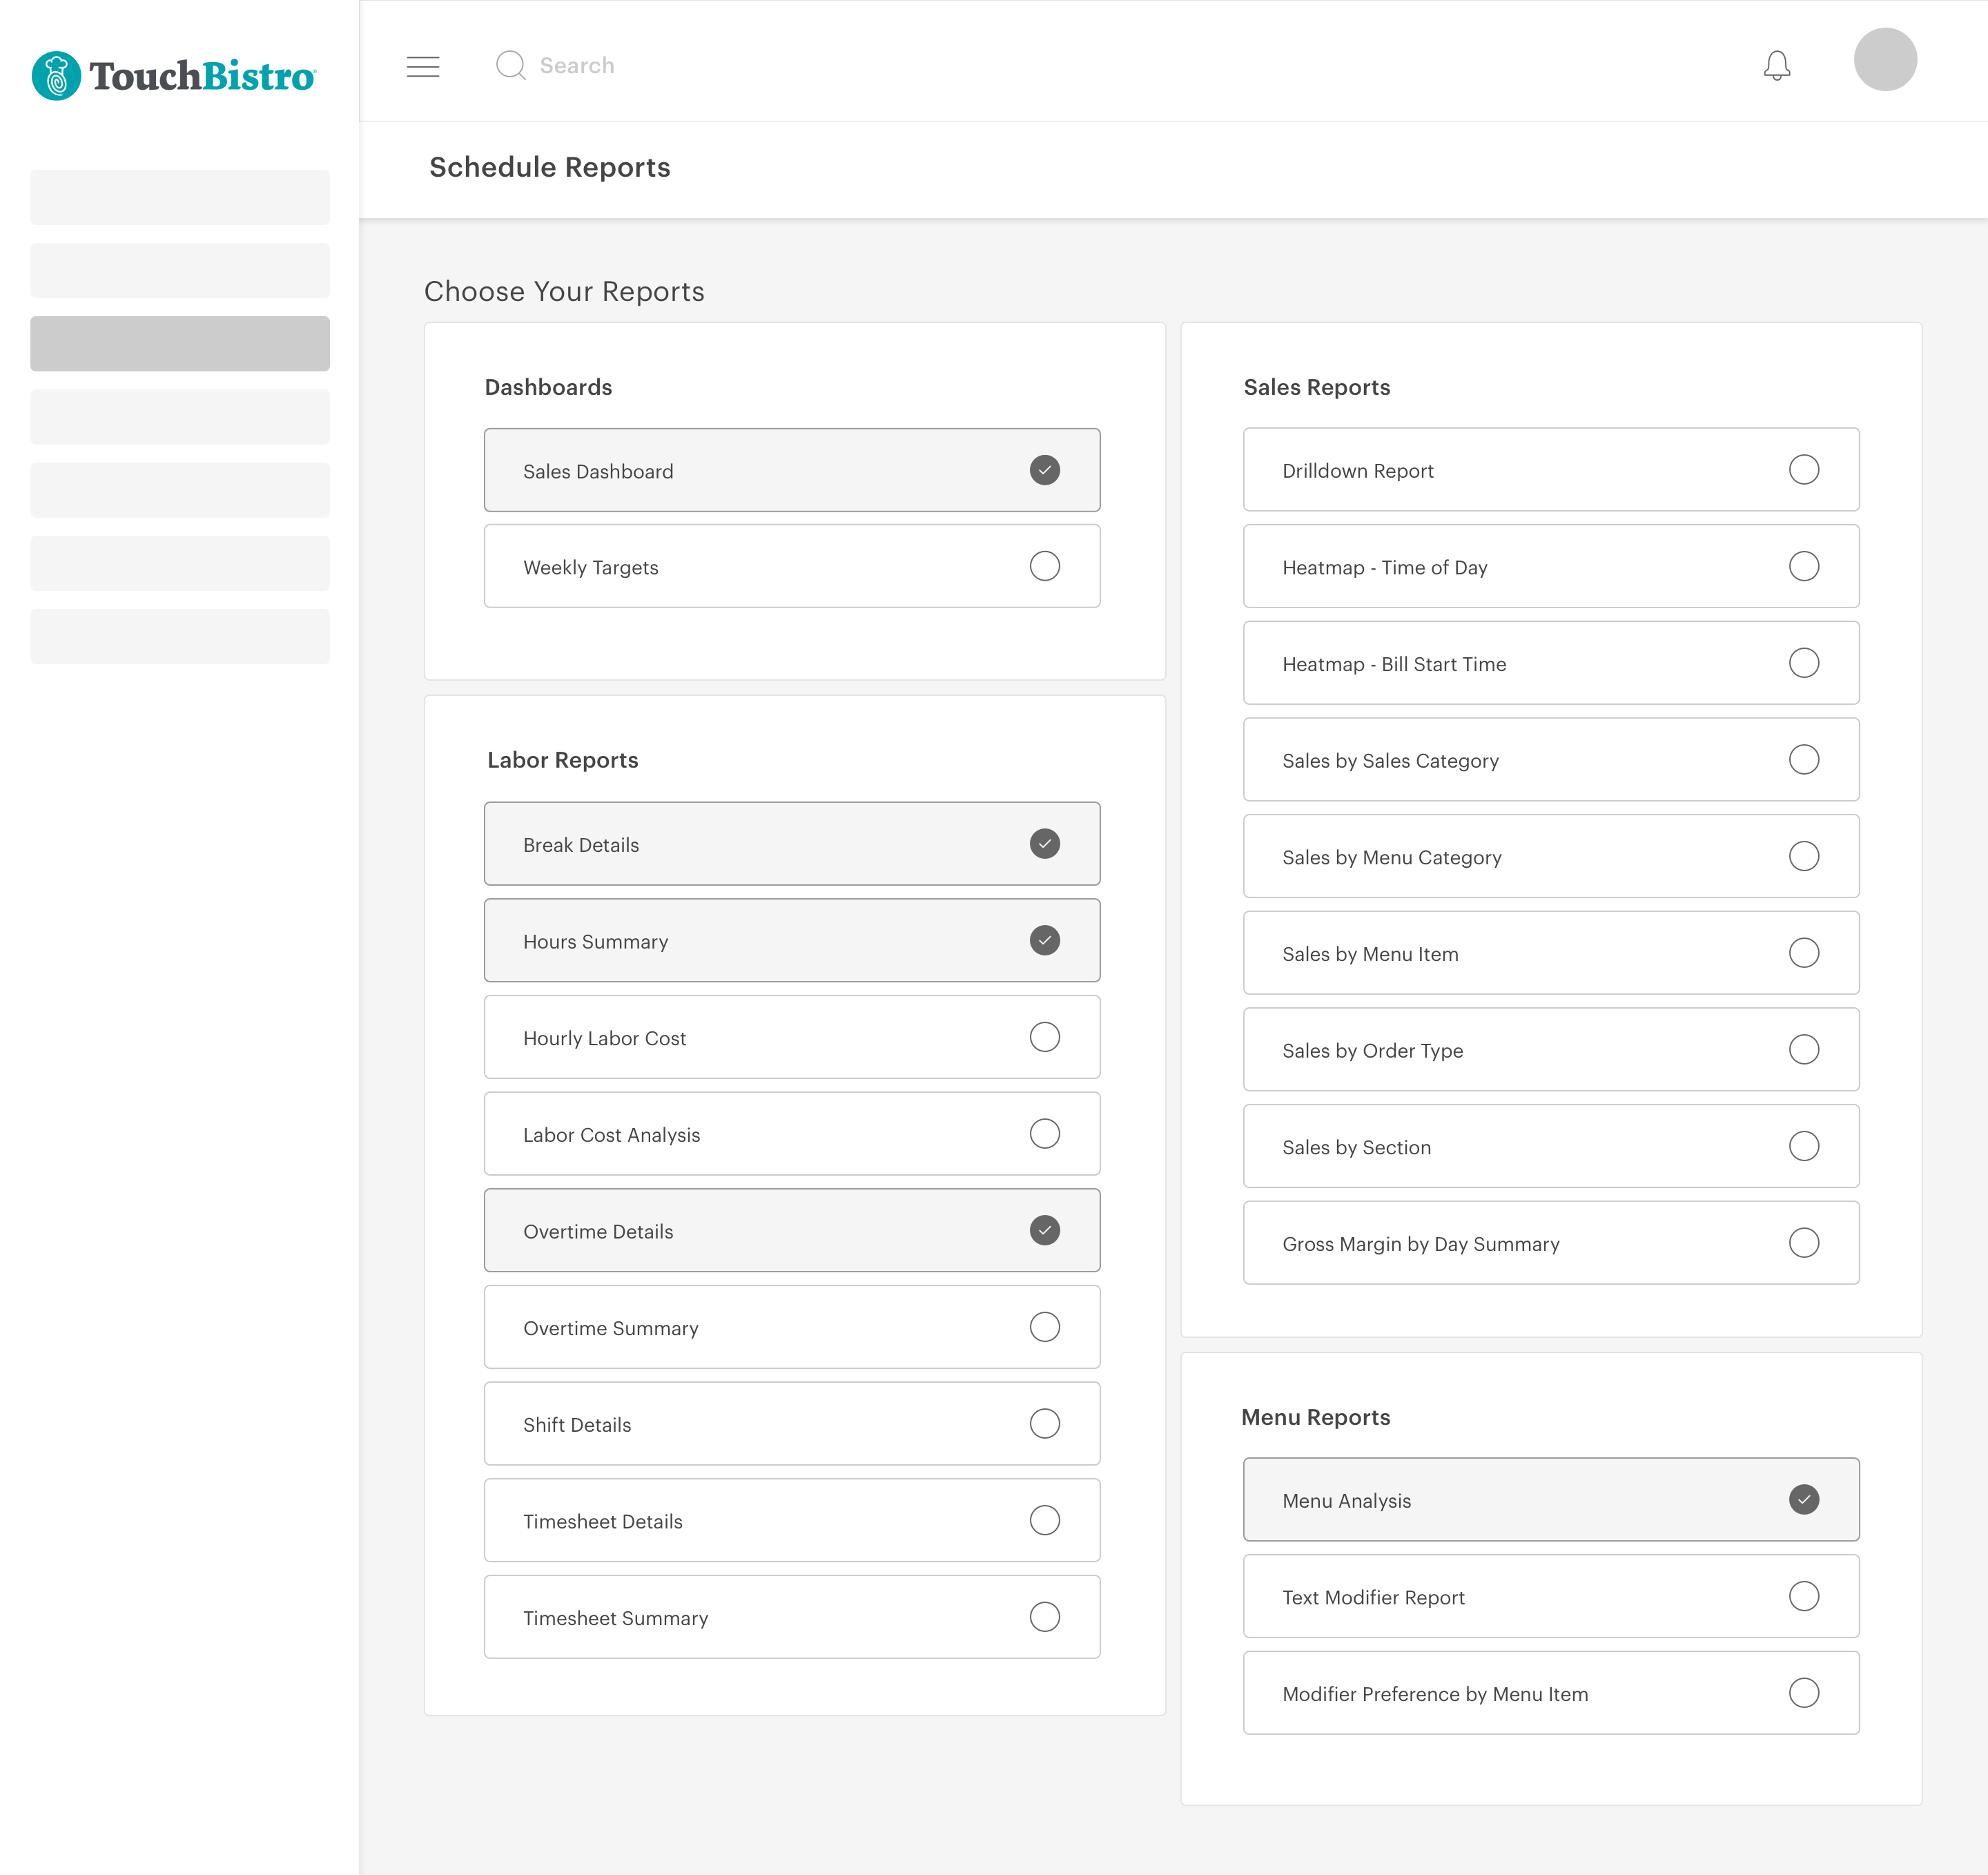Uncheck the Sales Dashboard checkmark
Screen dimensions: 1988x1875
click(1044, 470)
